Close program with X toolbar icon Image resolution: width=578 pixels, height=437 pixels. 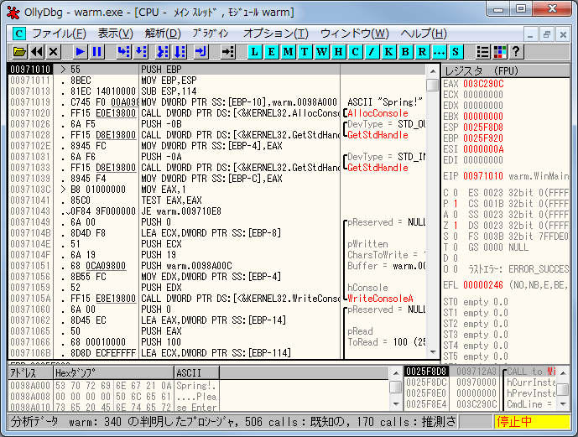54,52
